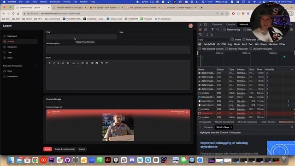The image size is (295, 166).
Task: Import a HAR file in DevTools
Action: click(x=207, y=35)
